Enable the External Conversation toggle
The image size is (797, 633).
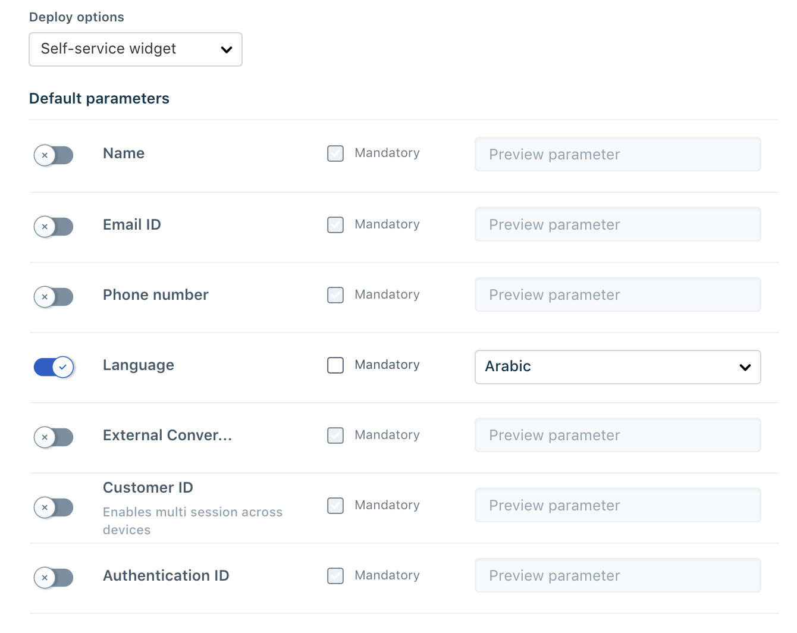point(54,437)
